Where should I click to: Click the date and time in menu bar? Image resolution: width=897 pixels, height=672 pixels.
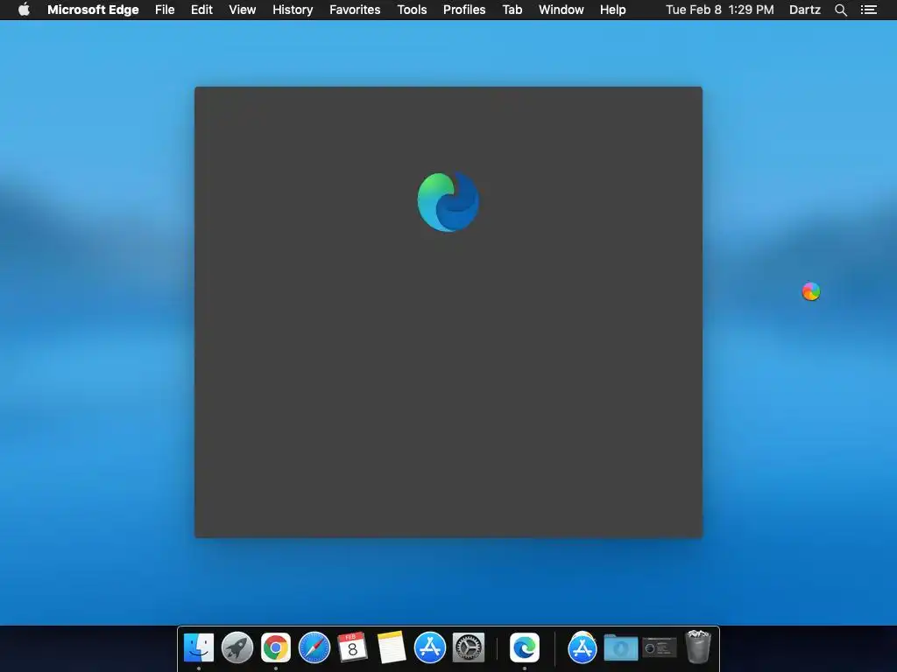[720, 10]
